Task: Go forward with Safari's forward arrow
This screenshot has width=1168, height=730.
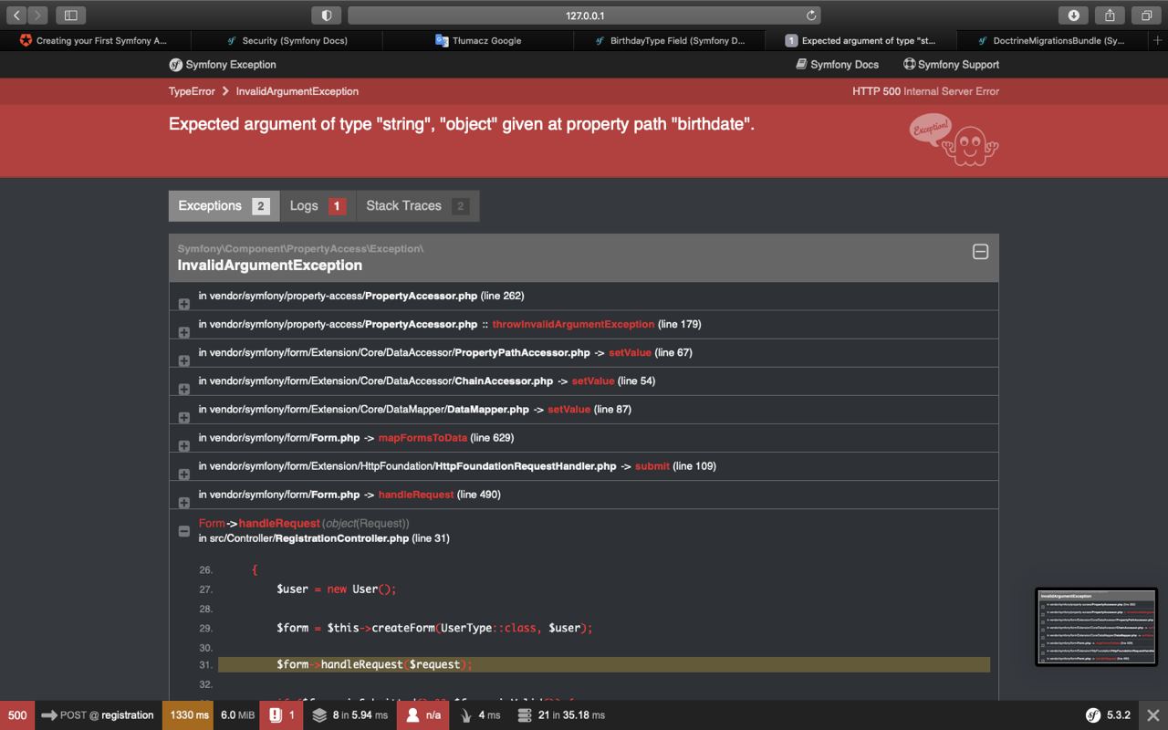Action: (x=37, y=15)
